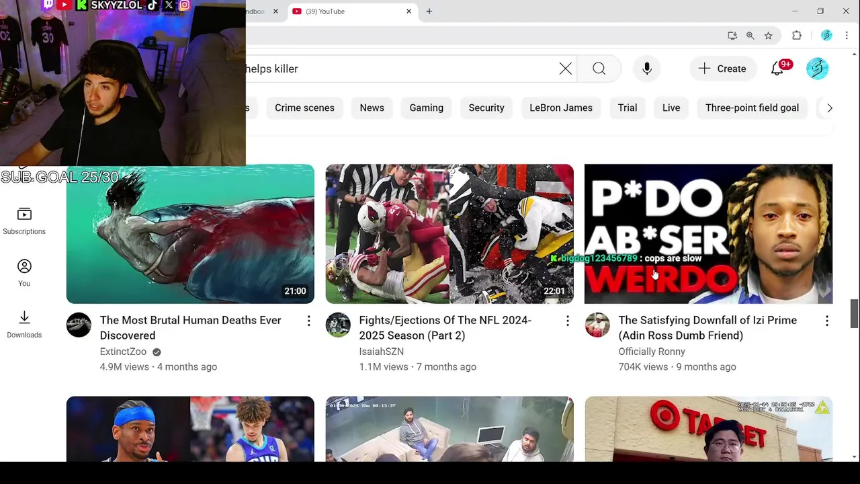The height and width of the screenshot is (484, 860).
Task: Play the Most Brutal Human Deaths thumbnail
Action: click(x=190, y=234)
